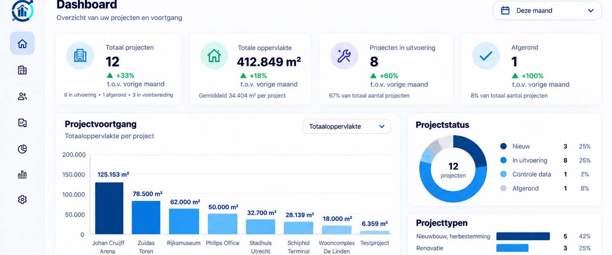This screenshot has height=255, width=612.
Task: Open the settings gear in the sidebar
Action: pyautogui.click(x=22, y=199)
